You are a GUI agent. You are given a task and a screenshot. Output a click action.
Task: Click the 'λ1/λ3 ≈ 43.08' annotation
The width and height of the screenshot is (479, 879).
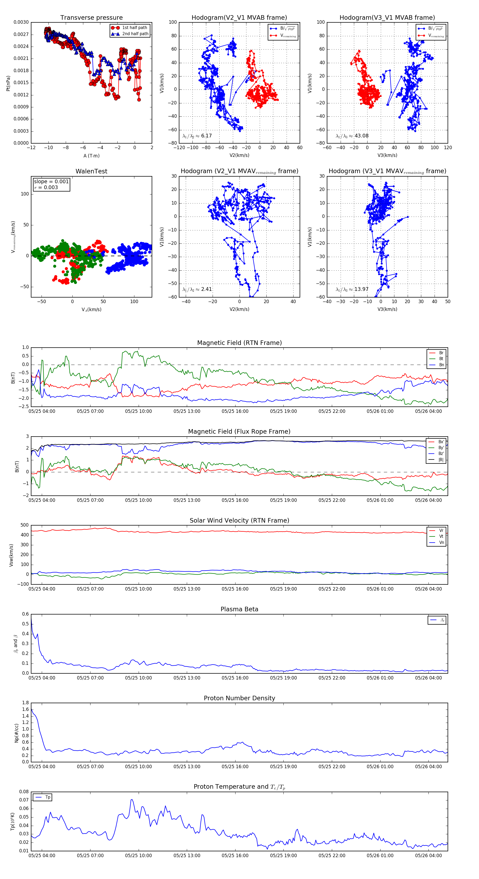coord(352,136)
